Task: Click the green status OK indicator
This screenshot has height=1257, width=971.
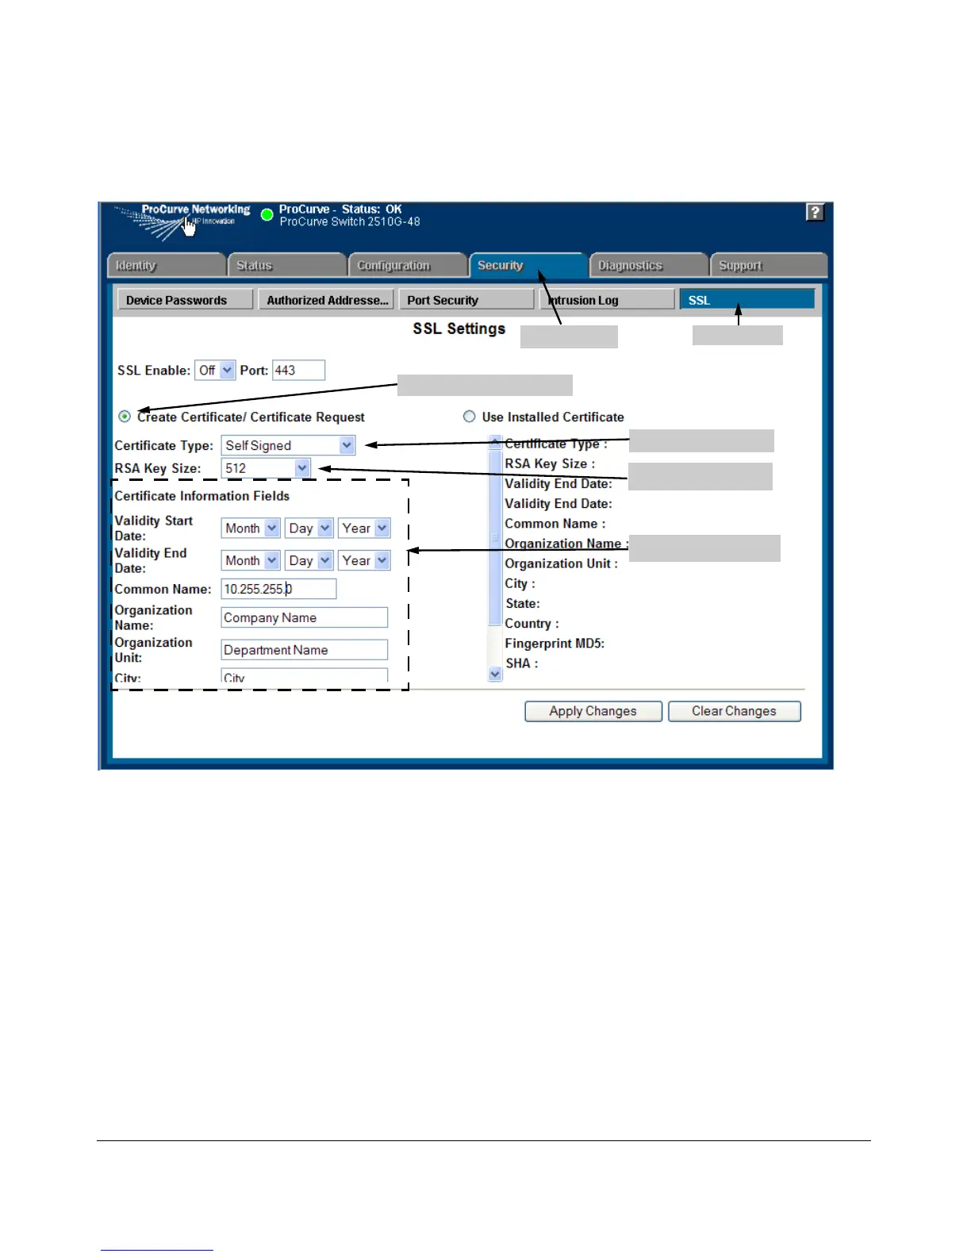Action: click(267, 215)
